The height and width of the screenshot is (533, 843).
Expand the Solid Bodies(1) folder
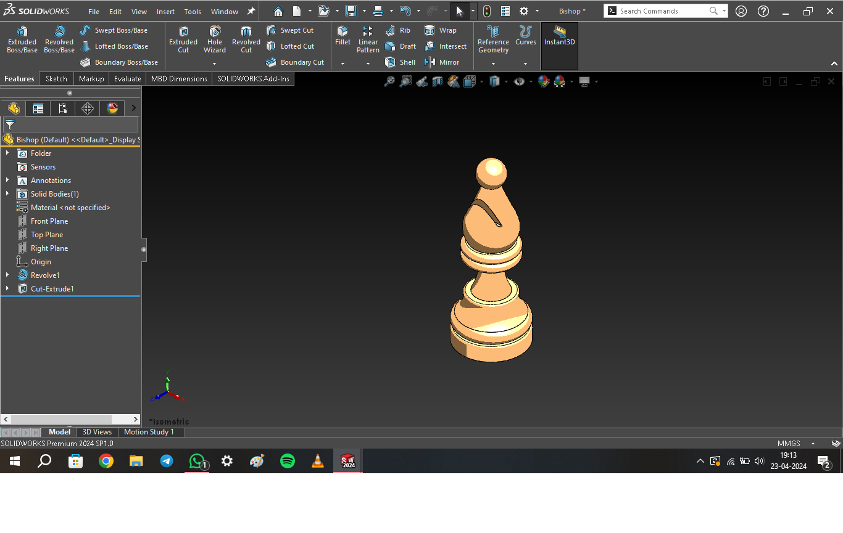(x=7, y=194)
